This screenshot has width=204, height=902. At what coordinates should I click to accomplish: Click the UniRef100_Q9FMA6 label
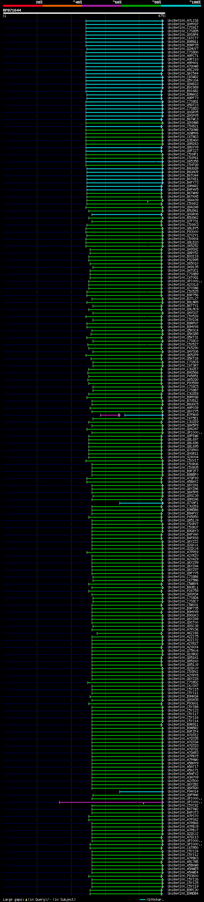pos(183,795)
